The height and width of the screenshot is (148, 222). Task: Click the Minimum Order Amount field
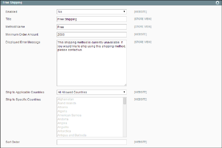[x=92, y=35]
